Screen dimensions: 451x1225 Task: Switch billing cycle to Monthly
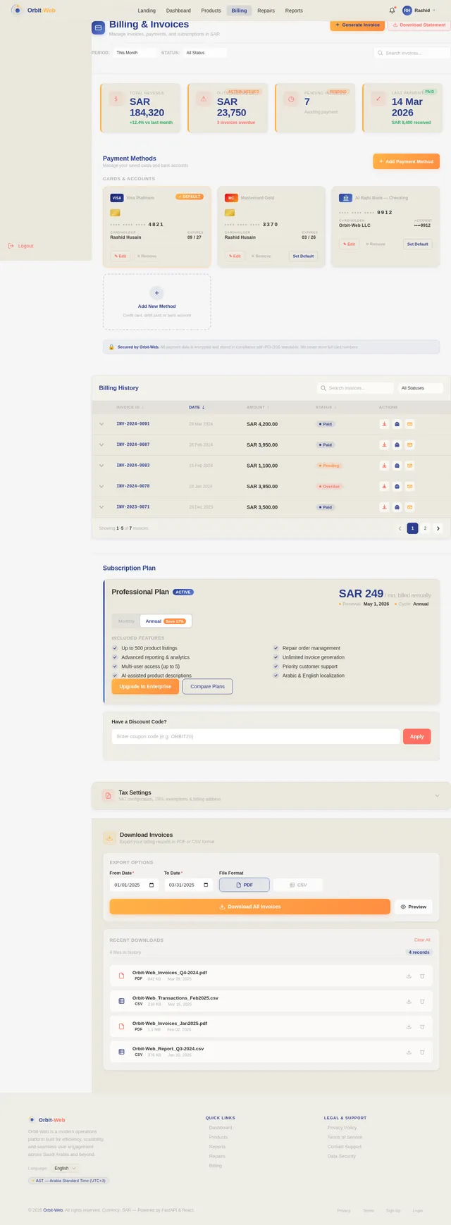(x=126, y=621)
